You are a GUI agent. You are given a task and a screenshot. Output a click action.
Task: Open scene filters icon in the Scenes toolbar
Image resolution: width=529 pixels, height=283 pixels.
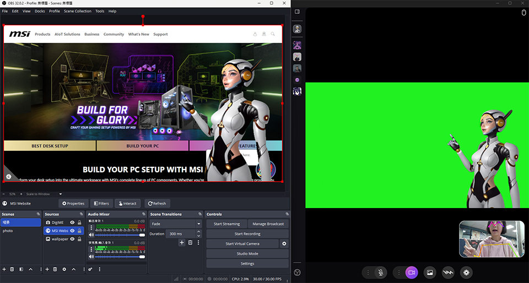[x=21, y=269]
